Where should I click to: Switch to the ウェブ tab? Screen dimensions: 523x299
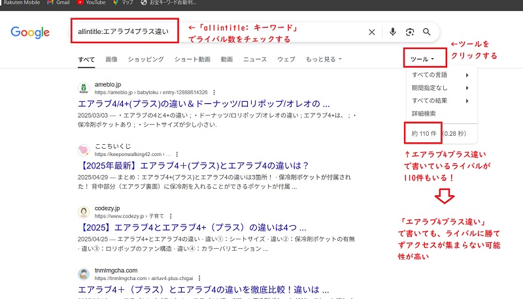[x=286, y=59]
